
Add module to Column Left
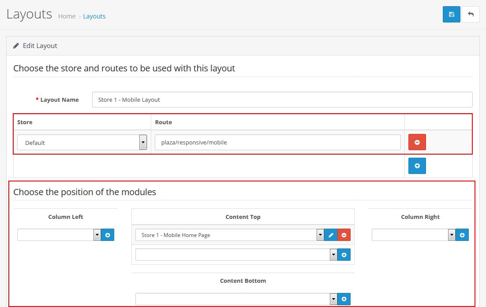coord(108,235)
